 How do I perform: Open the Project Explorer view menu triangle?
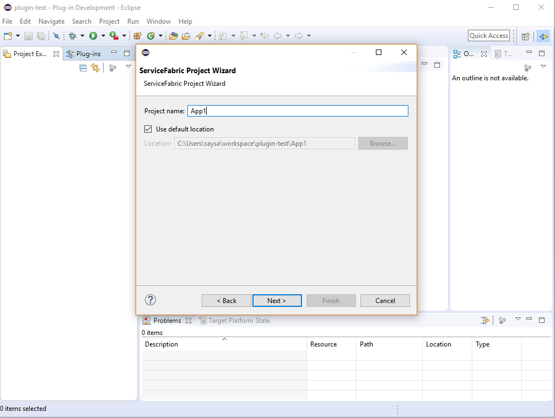(x=128, y=67)
